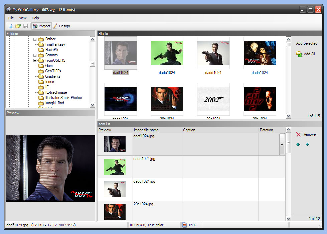
Task: Expand the Father folder node
Action: coord(35,39)
